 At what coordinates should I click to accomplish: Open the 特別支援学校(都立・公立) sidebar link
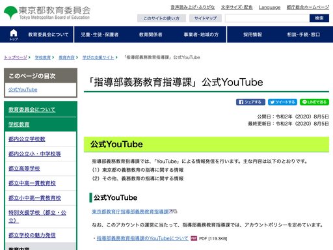[x=37, y=216]
